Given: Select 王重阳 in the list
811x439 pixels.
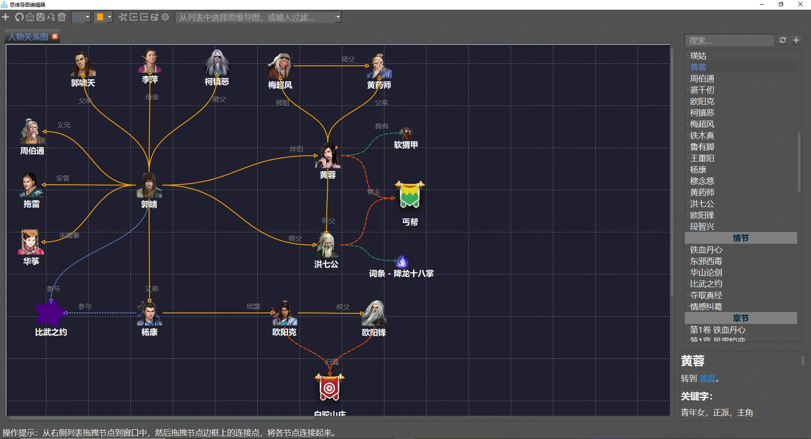Looking at the screenshot, I should click(702, 158).
